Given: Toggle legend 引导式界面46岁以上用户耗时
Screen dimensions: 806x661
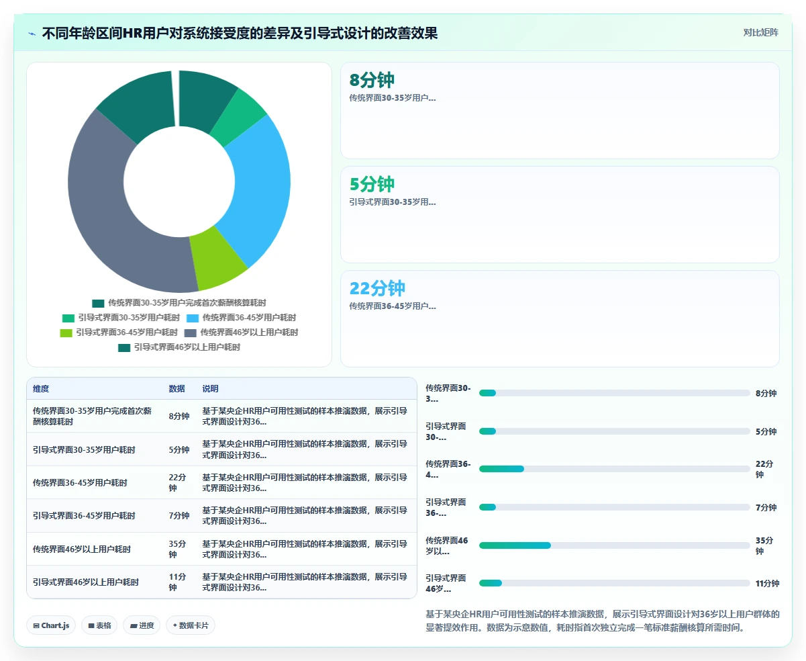Looking at the screenshot, I should (179, 347).
